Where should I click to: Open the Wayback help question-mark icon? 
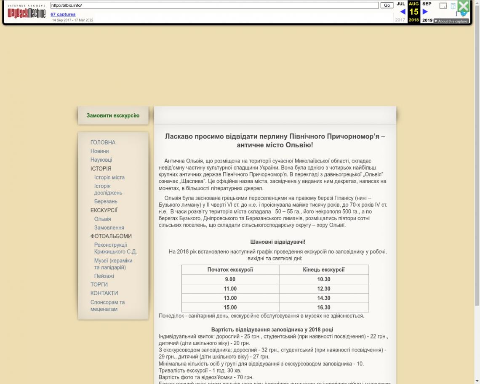453,6
